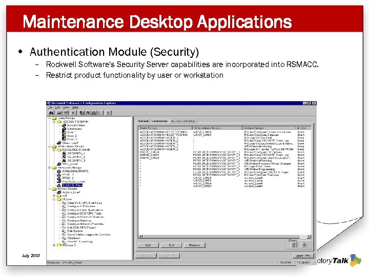Collapse the Workstations/Groups root node
Image resolution: width=369 pixels, height=276 pixels.
pos(49,147)
